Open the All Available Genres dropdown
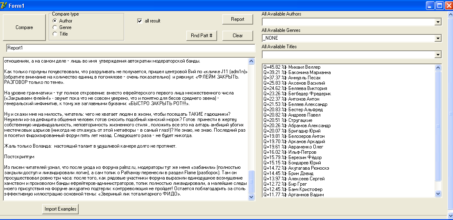Screen dimensions: 453x220 point(438,38)
